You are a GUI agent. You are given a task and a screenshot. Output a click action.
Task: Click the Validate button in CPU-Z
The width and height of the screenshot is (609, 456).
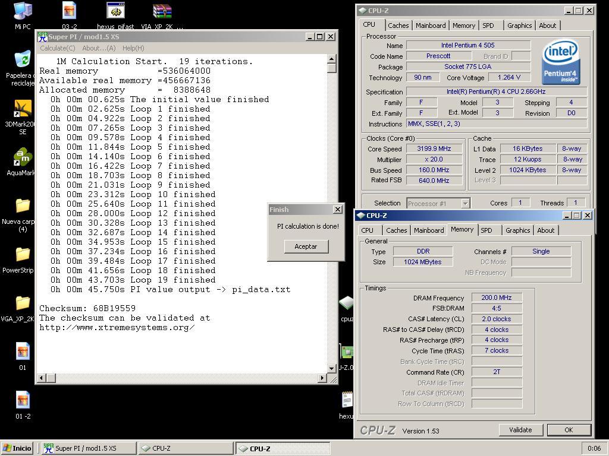pyautogui.click(x=520, y=430)
